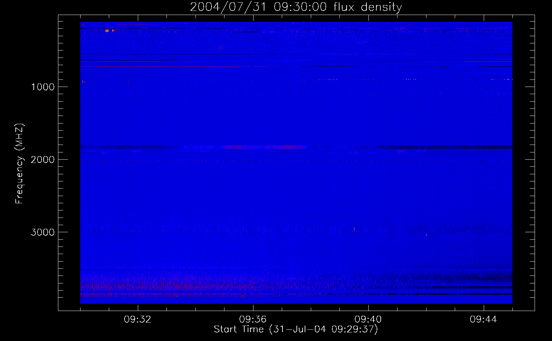
Task: Click the bright orange burst near 09:31 at top
Action: click(107, 30)
